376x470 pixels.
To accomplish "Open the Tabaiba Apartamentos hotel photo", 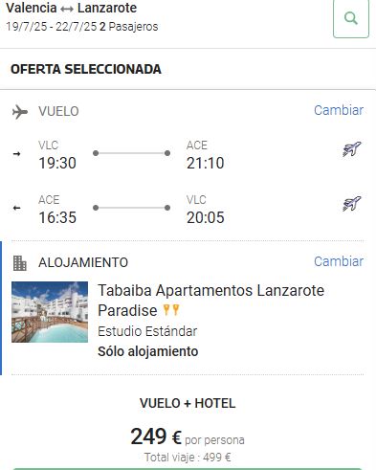I will (x=50, y=312).
